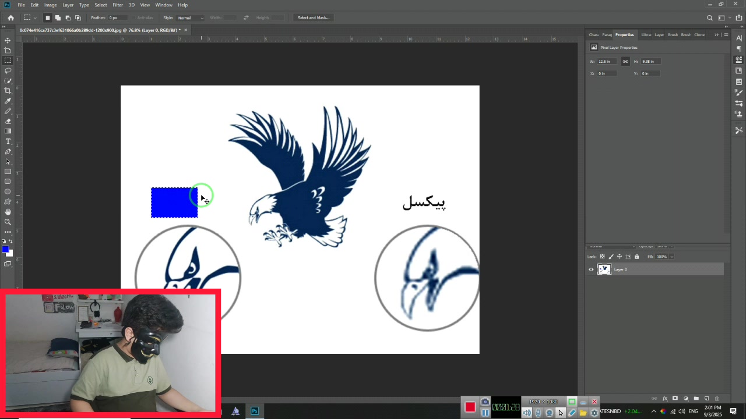Choose New selection mode

(x=48, y=18)
